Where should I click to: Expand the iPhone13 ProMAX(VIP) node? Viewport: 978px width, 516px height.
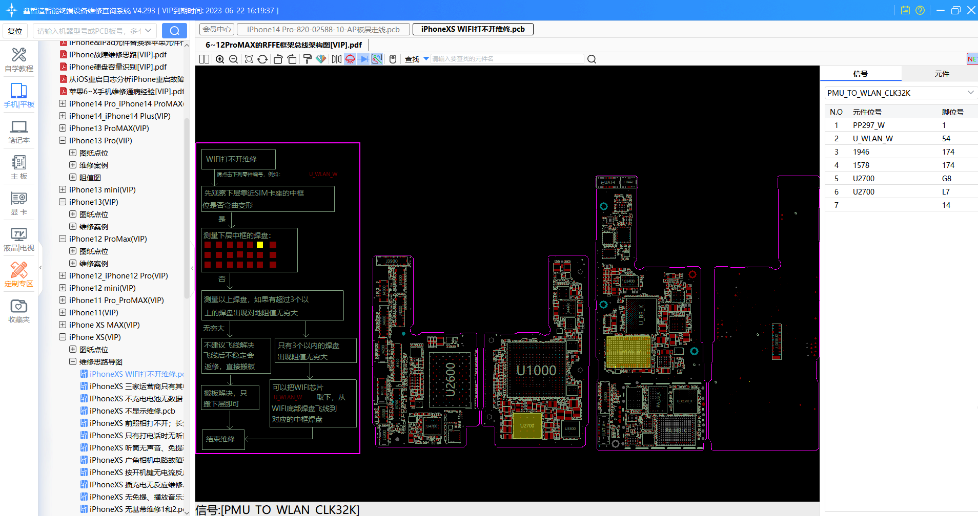(63, 128)
